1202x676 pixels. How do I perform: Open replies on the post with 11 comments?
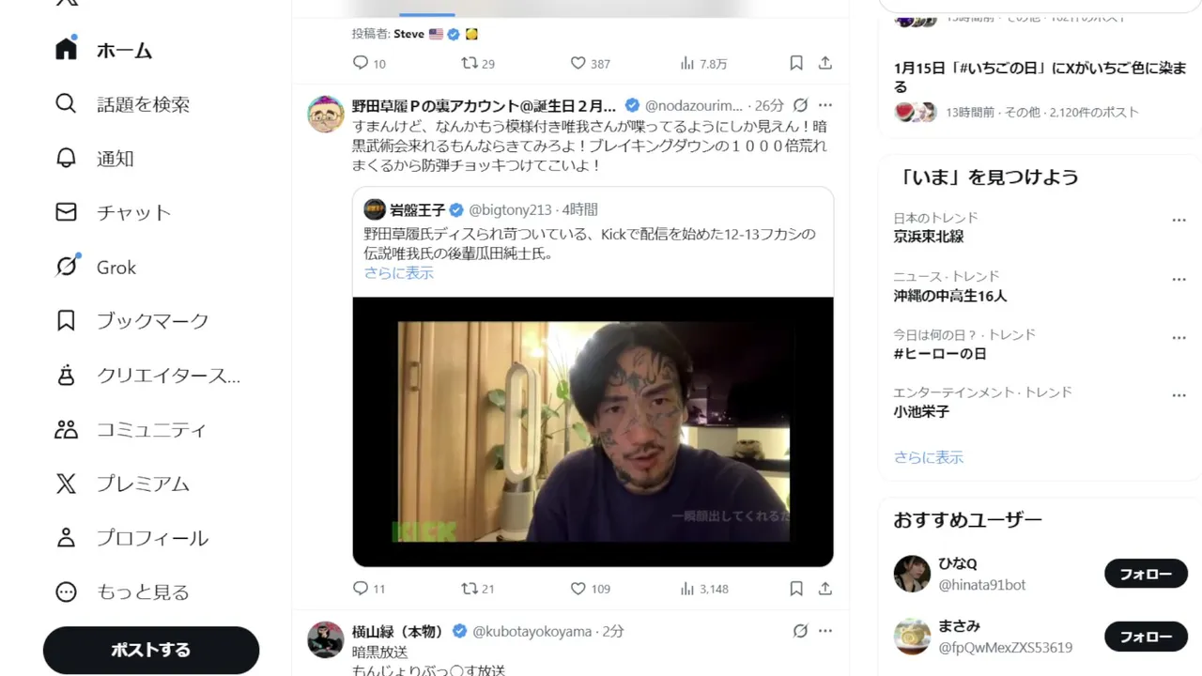click(369, 589)
